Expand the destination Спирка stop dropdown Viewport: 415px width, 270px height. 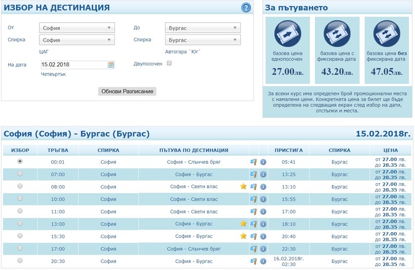coord(202,40)
